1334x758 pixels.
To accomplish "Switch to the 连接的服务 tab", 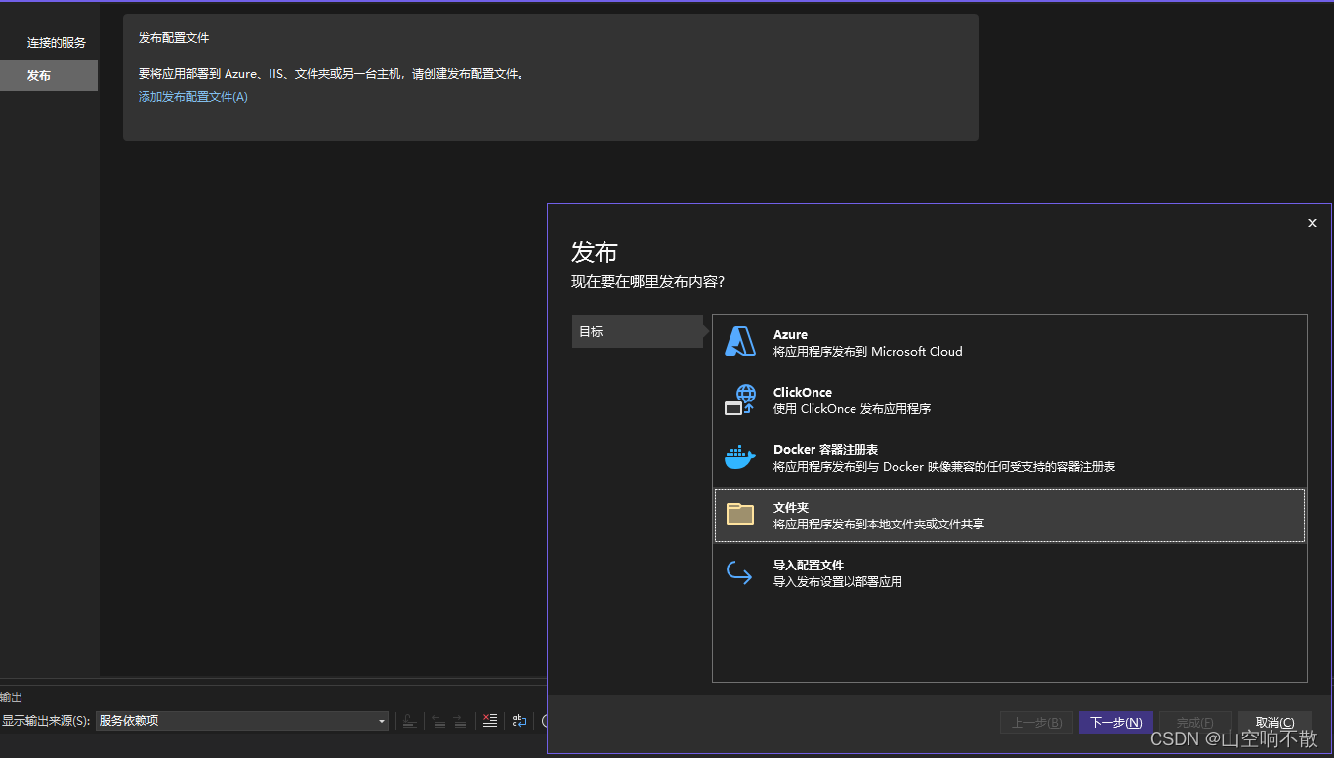I will (x=49, y=43).
